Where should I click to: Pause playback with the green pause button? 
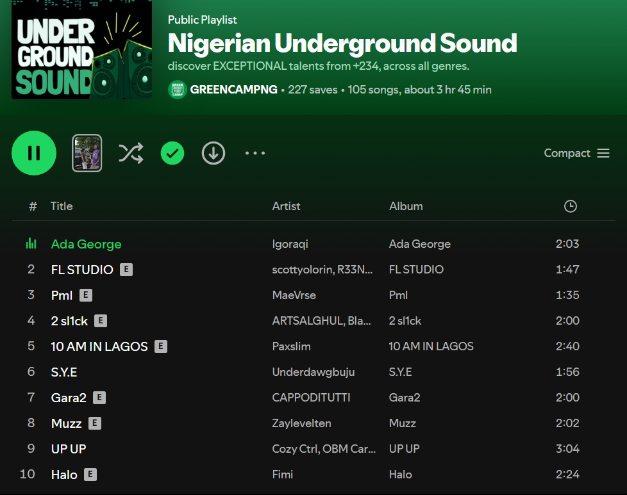point(34,153)
